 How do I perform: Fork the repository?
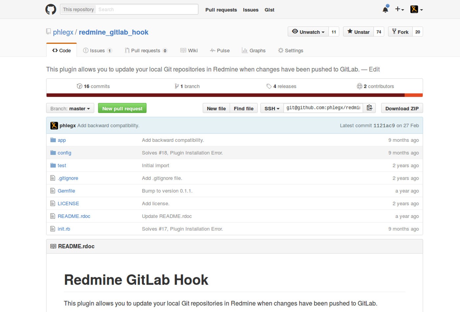tap(400, 32)
